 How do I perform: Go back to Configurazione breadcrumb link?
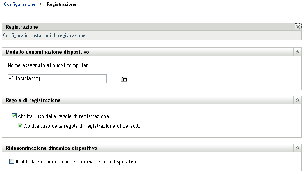[x=19, y=4]
